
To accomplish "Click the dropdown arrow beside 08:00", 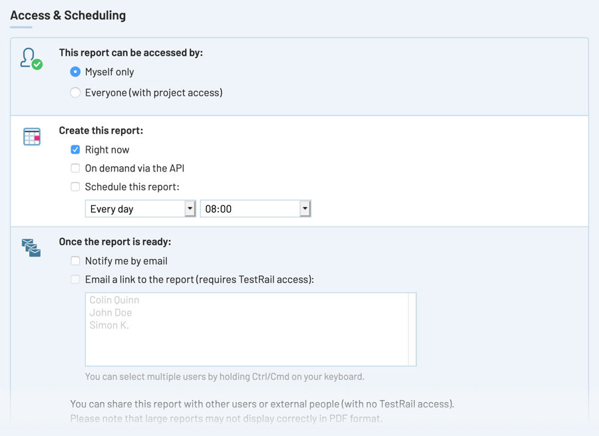I will pos(305,209).
